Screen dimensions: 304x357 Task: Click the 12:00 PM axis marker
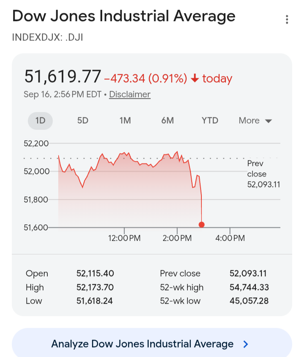pyautogui.click(x=124, y=238)
